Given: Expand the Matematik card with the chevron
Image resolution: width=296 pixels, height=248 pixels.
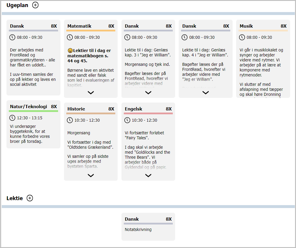Looking at the screenshot, I should pos(91,93).
